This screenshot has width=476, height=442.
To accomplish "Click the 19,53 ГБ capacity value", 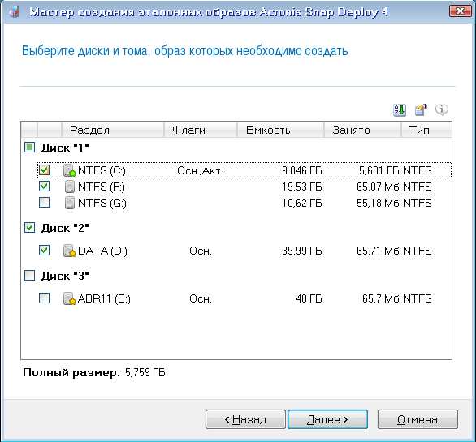I will tap(301, 187).
